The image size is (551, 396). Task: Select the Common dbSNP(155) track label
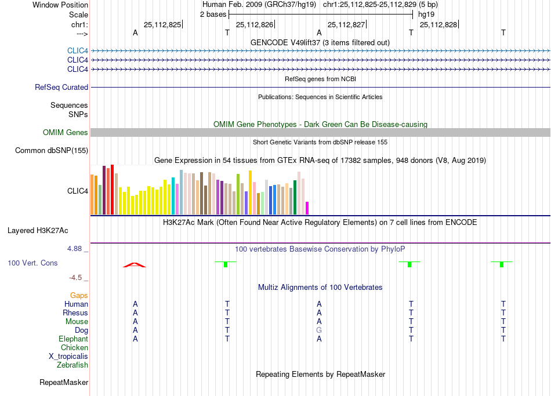tap(52, 150)
